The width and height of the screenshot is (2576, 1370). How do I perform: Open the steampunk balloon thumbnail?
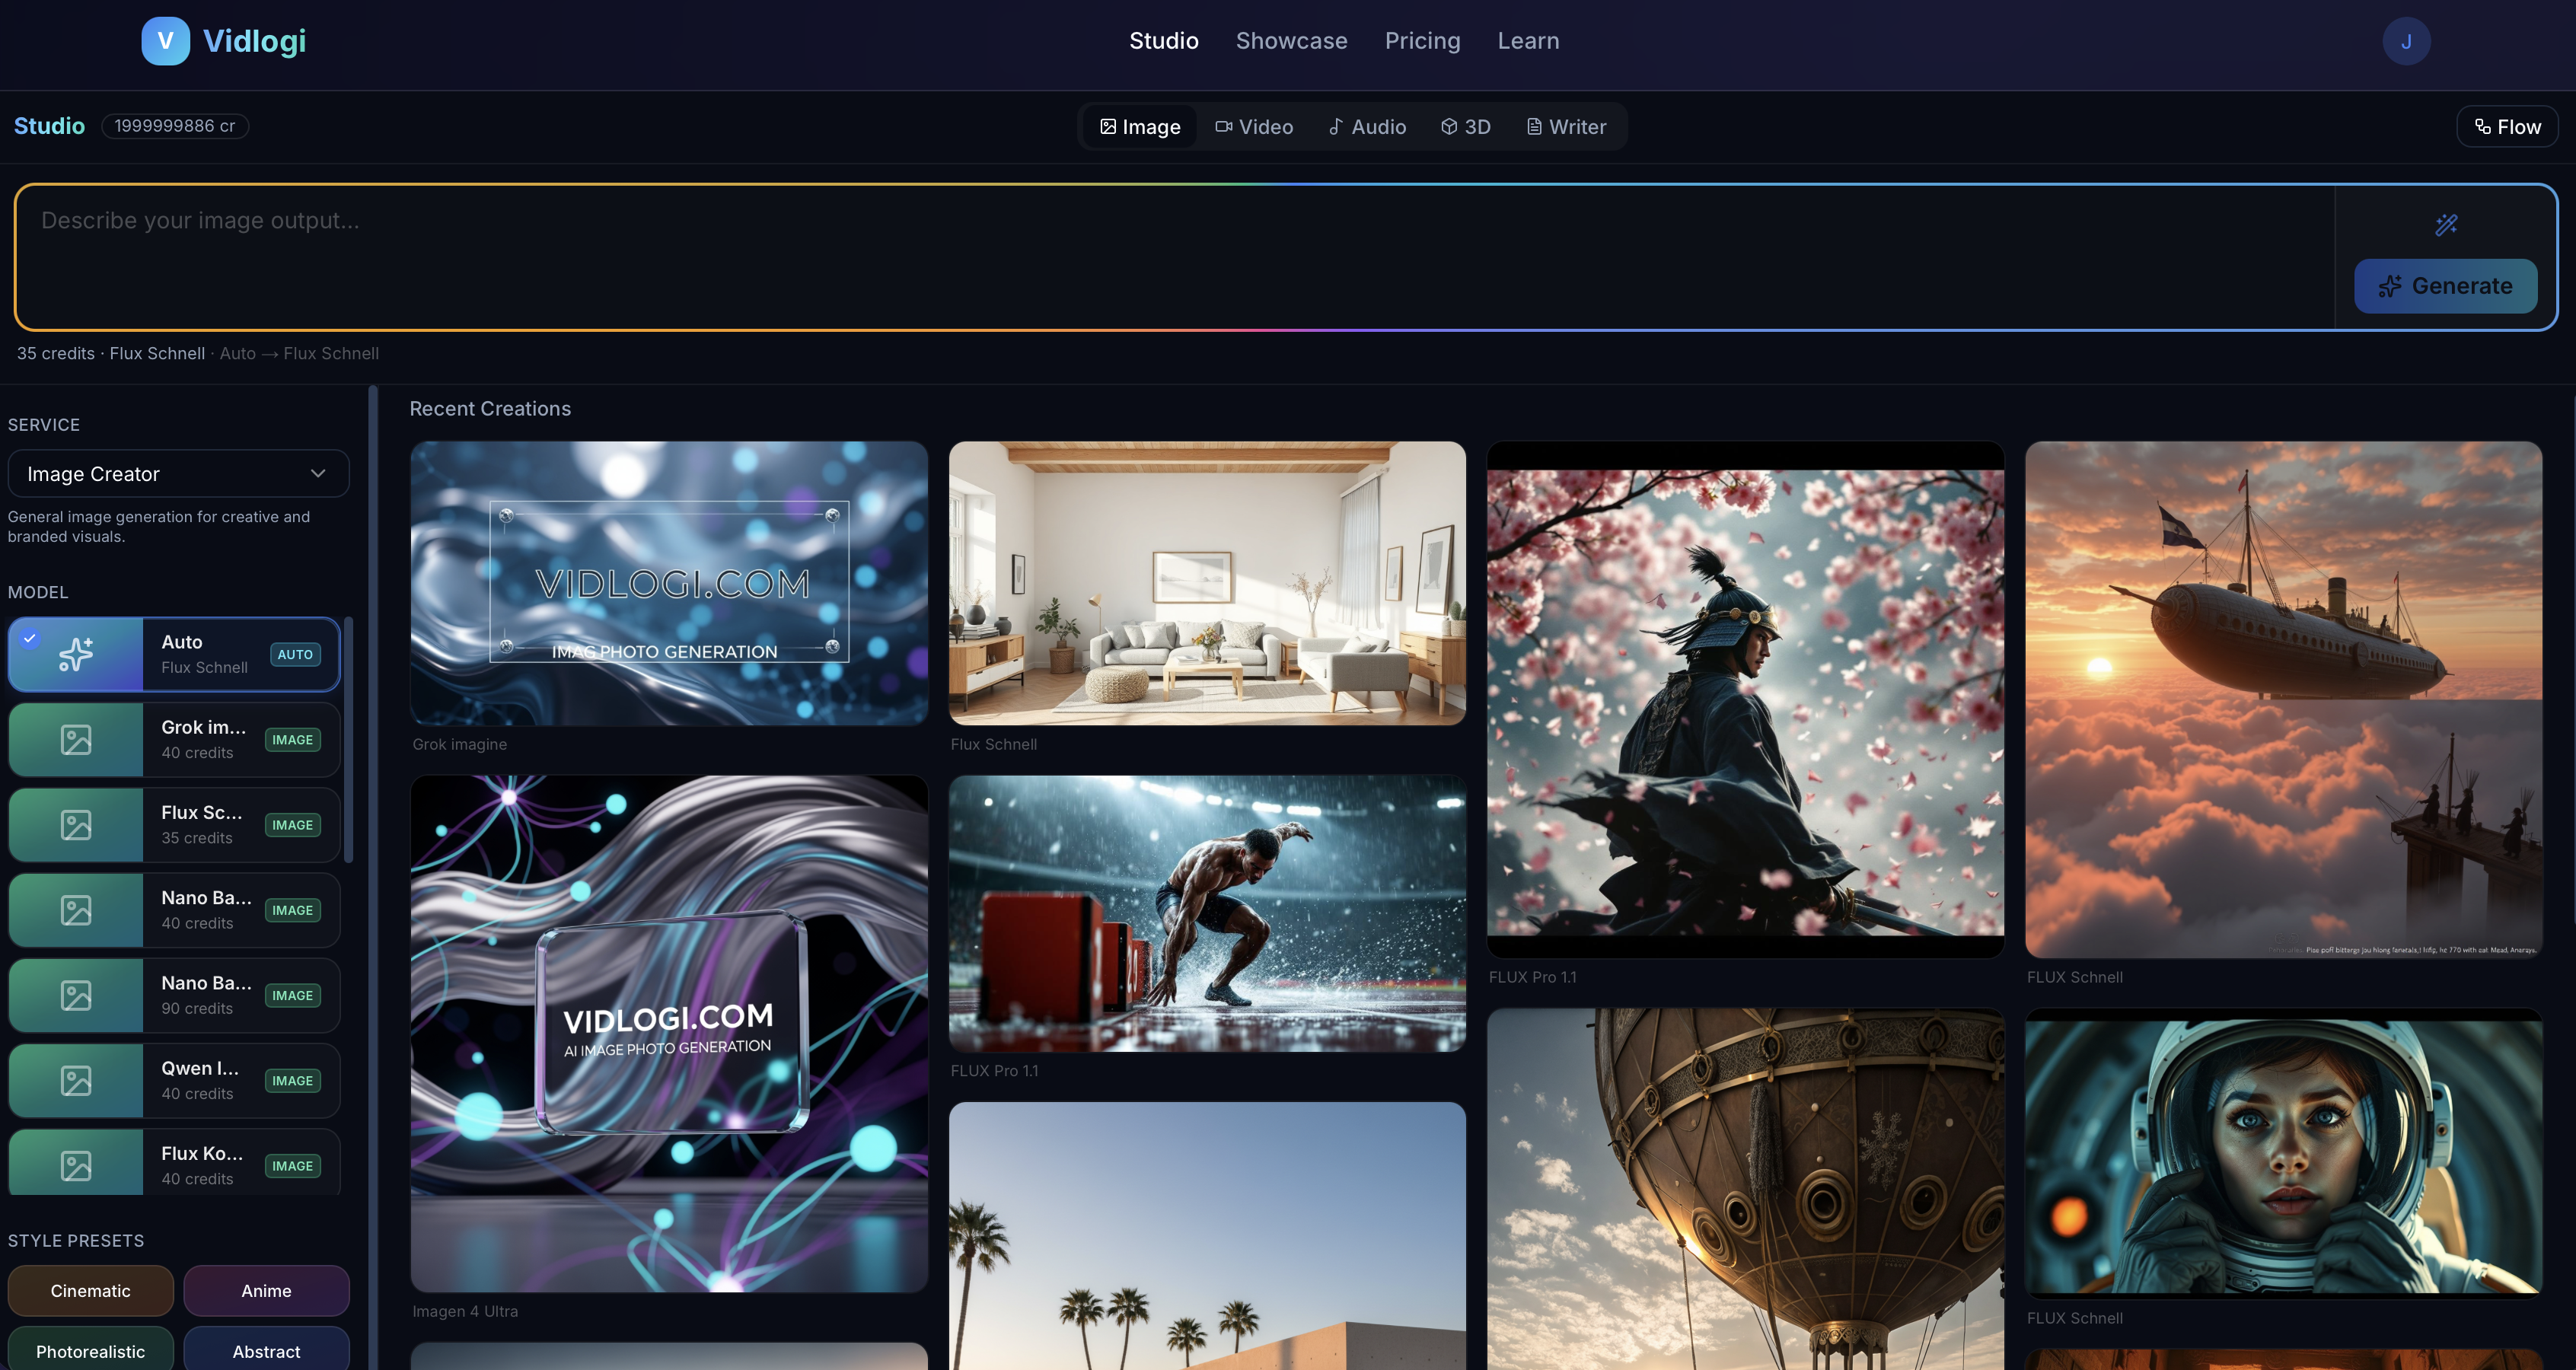coord(1745,1189)
